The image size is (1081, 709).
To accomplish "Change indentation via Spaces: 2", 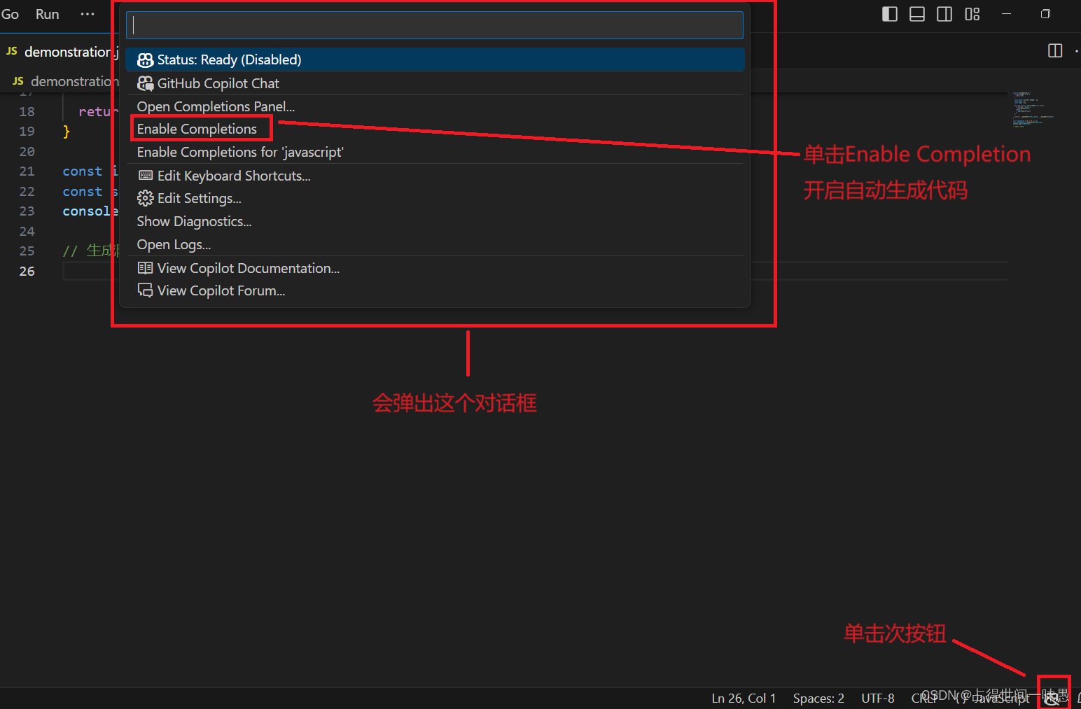I will 818,699.
